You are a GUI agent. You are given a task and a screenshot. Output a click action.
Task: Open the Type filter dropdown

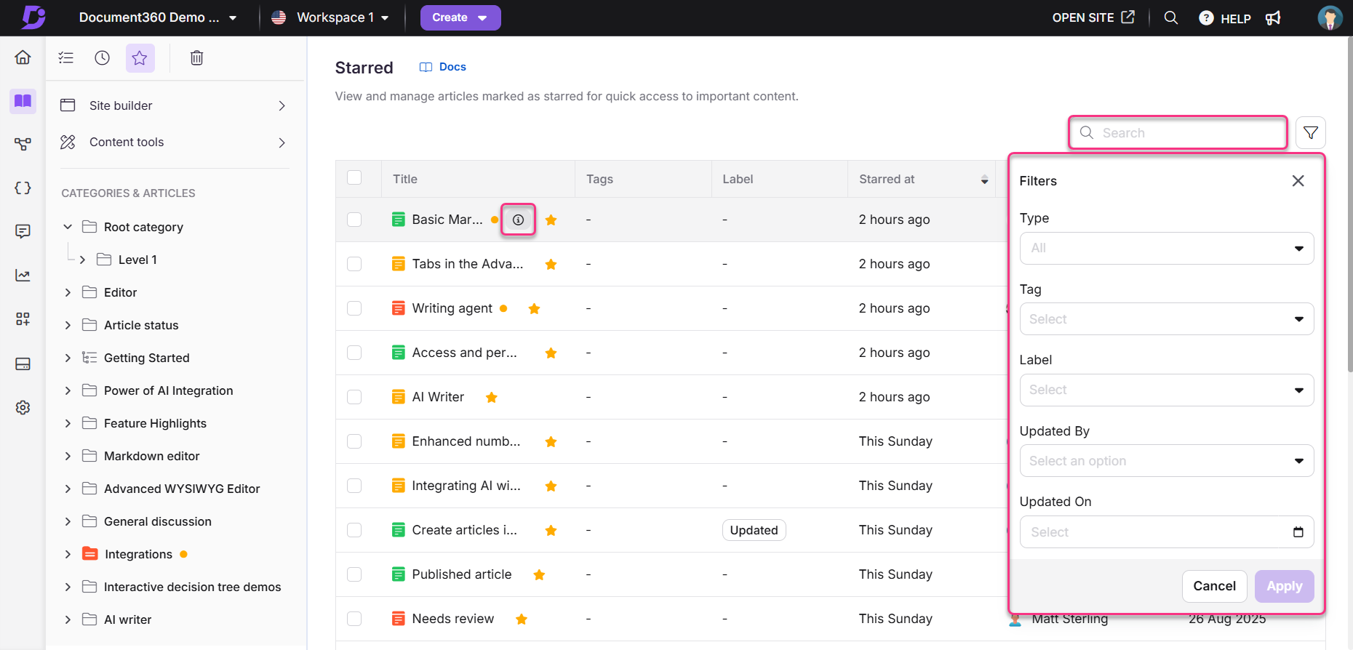(x=1166, y=248)
